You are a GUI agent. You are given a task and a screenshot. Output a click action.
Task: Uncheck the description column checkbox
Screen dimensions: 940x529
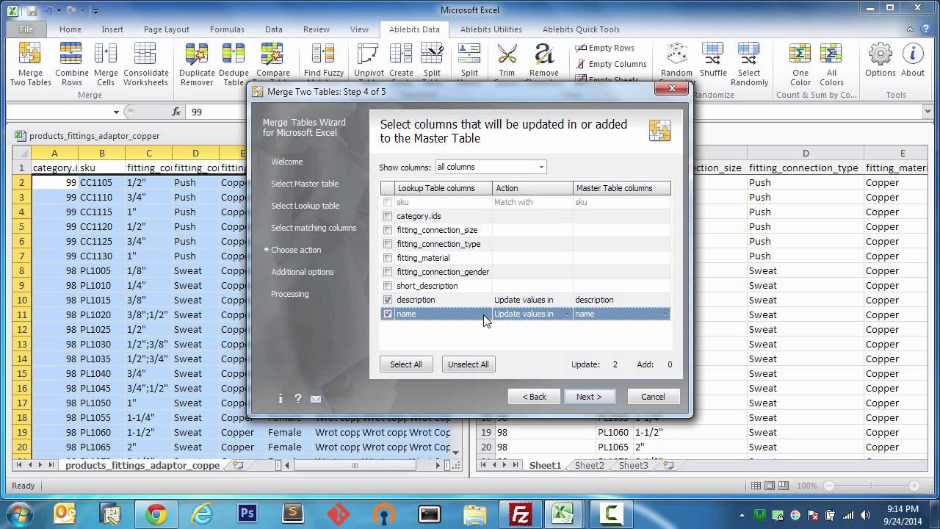(388, 300)
